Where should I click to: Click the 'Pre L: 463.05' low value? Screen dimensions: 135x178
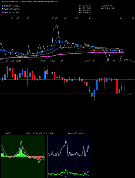point(85,10)
